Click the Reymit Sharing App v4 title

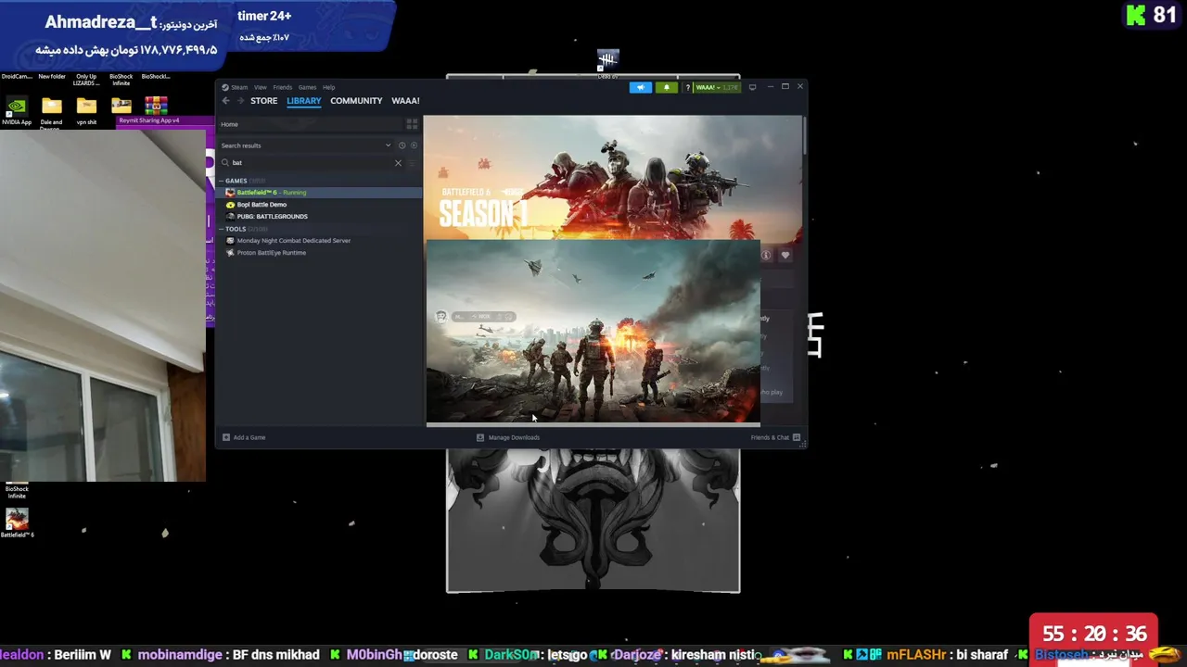pyautogui.click(x=149, y=120)
